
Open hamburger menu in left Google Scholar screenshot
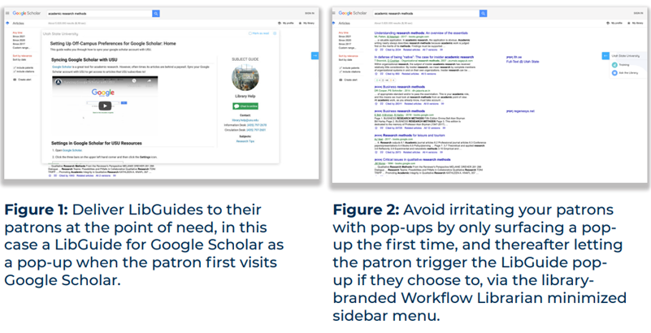pyautogui.click(x=7, y=13)
